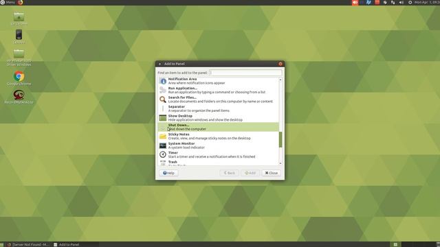Select Search for Files magnifier icon
The width and height of the screenshot is (440, 247).
coord(163,99)
